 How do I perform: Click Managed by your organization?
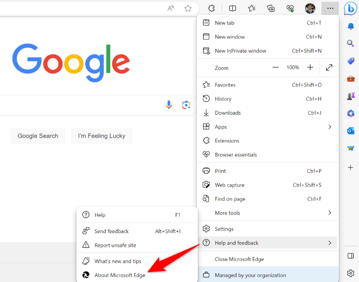click(268, 275)
